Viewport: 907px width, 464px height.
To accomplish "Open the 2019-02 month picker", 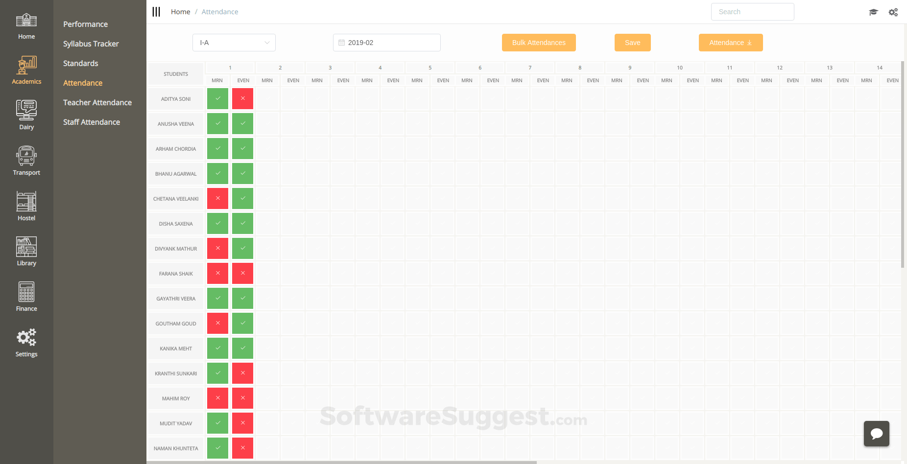I will point(387,43).
